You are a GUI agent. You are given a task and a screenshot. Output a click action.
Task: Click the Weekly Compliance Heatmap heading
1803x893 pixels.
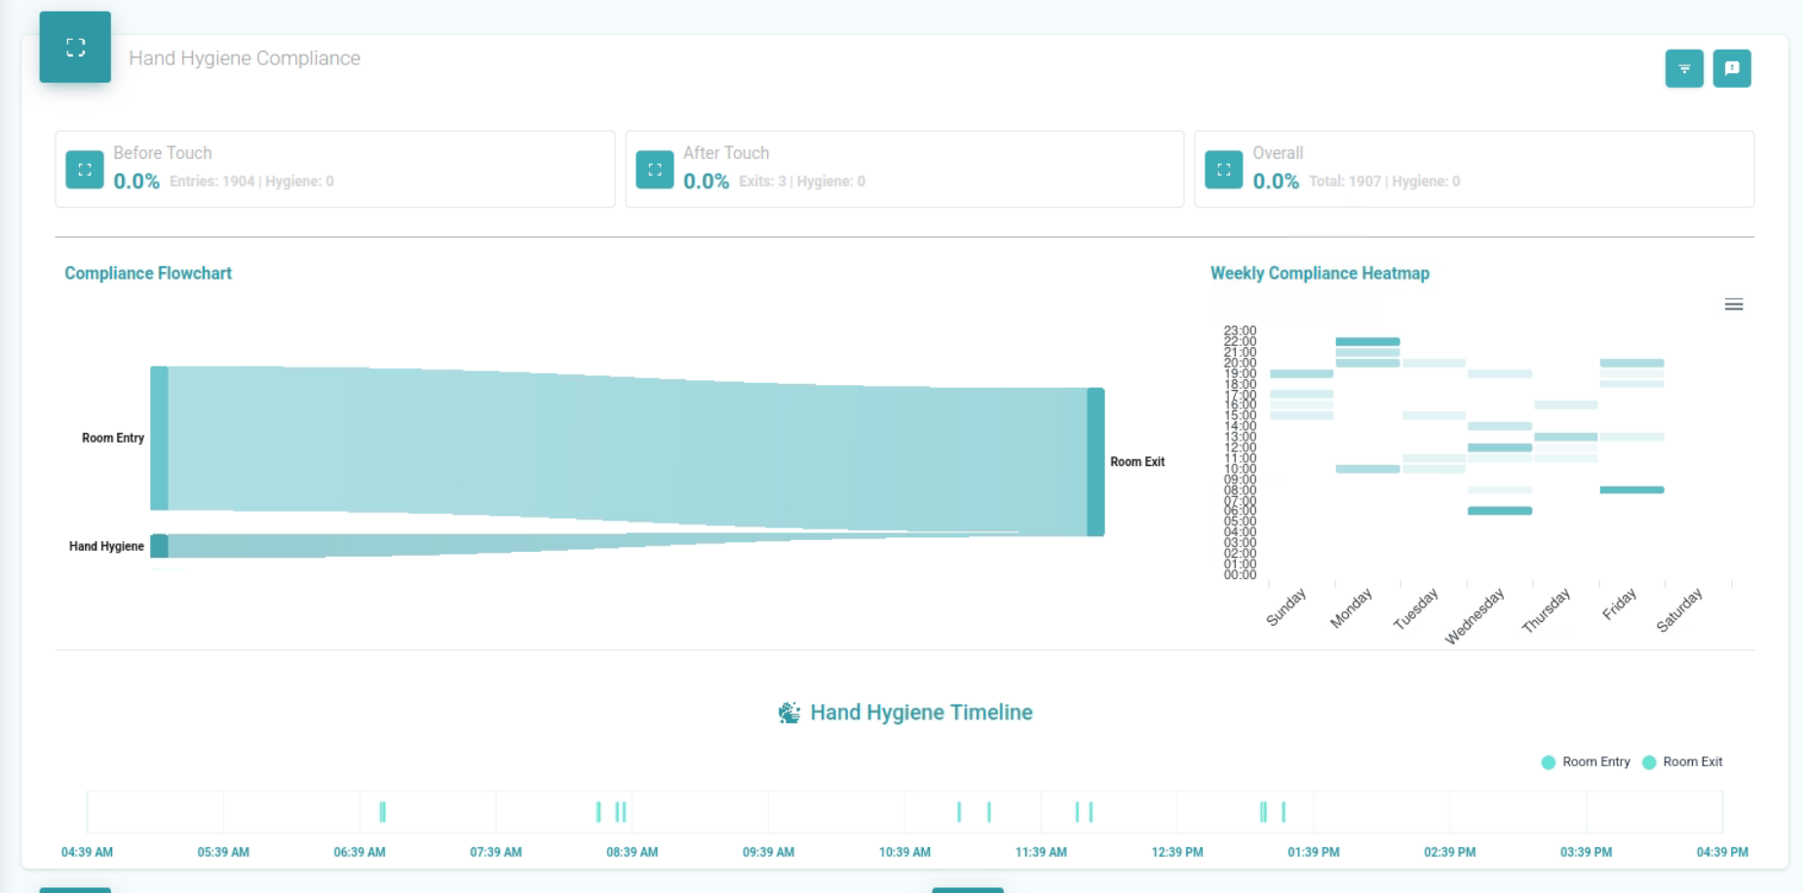tap(1320, 274)
